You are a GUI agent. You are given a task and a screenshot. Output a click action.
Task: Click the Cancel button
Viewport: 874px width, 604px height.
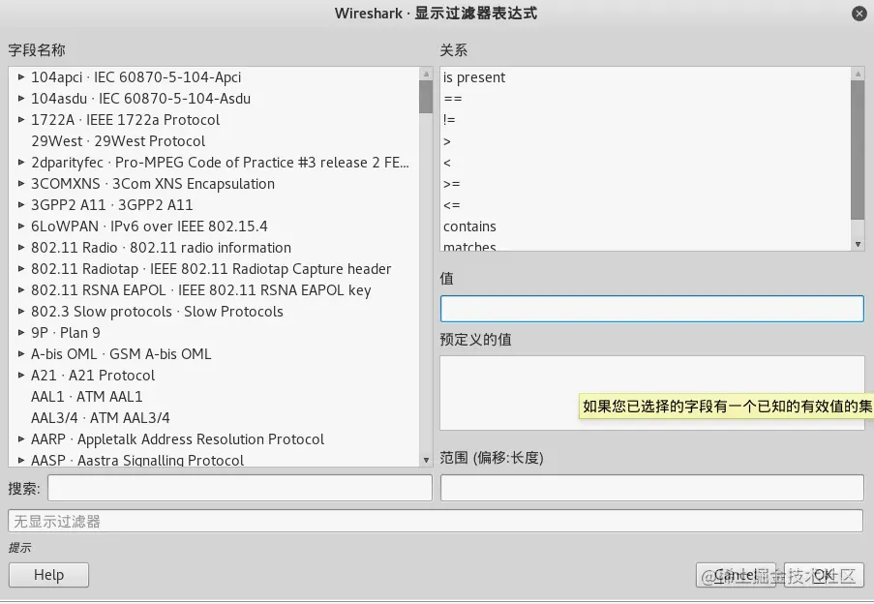click(x=736, y=574)
